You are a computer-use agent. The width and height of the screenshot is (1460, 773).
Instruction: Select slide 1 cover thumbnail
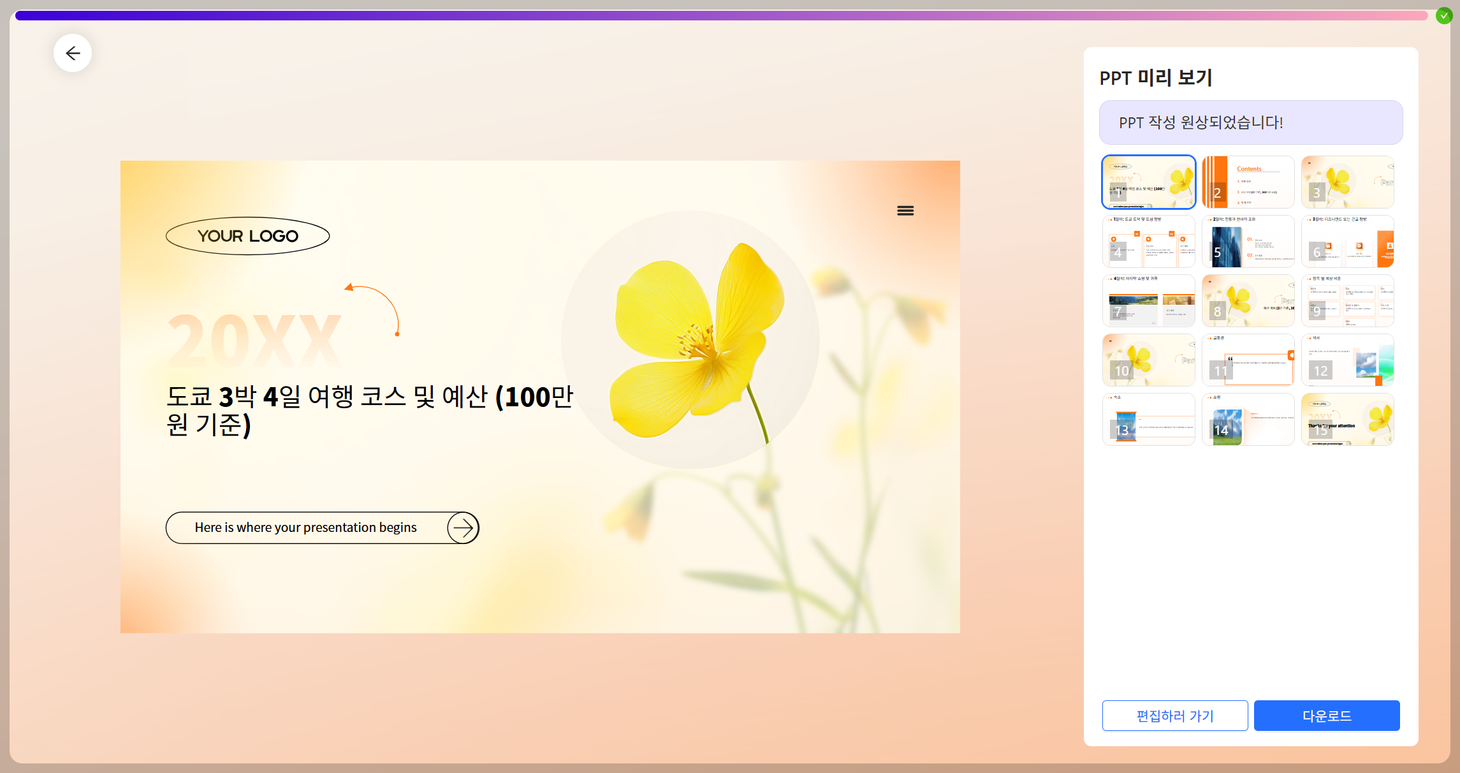(x=1148, y=182)
